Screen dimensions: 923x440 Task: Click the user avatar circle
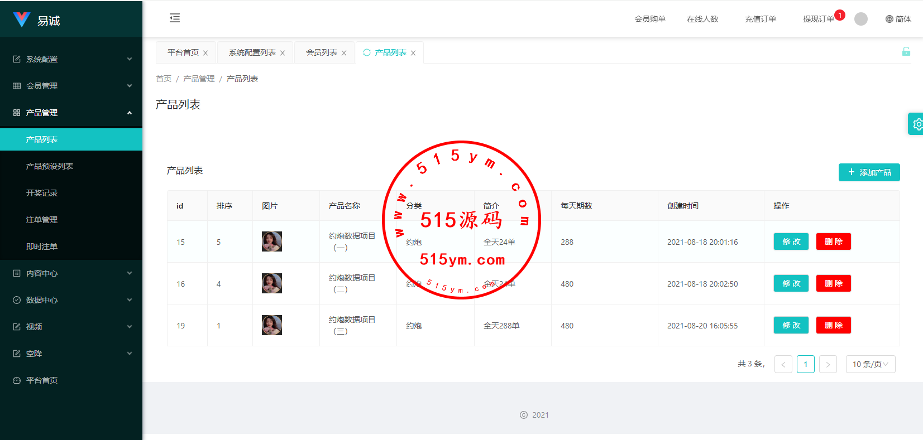coord(860,19)
